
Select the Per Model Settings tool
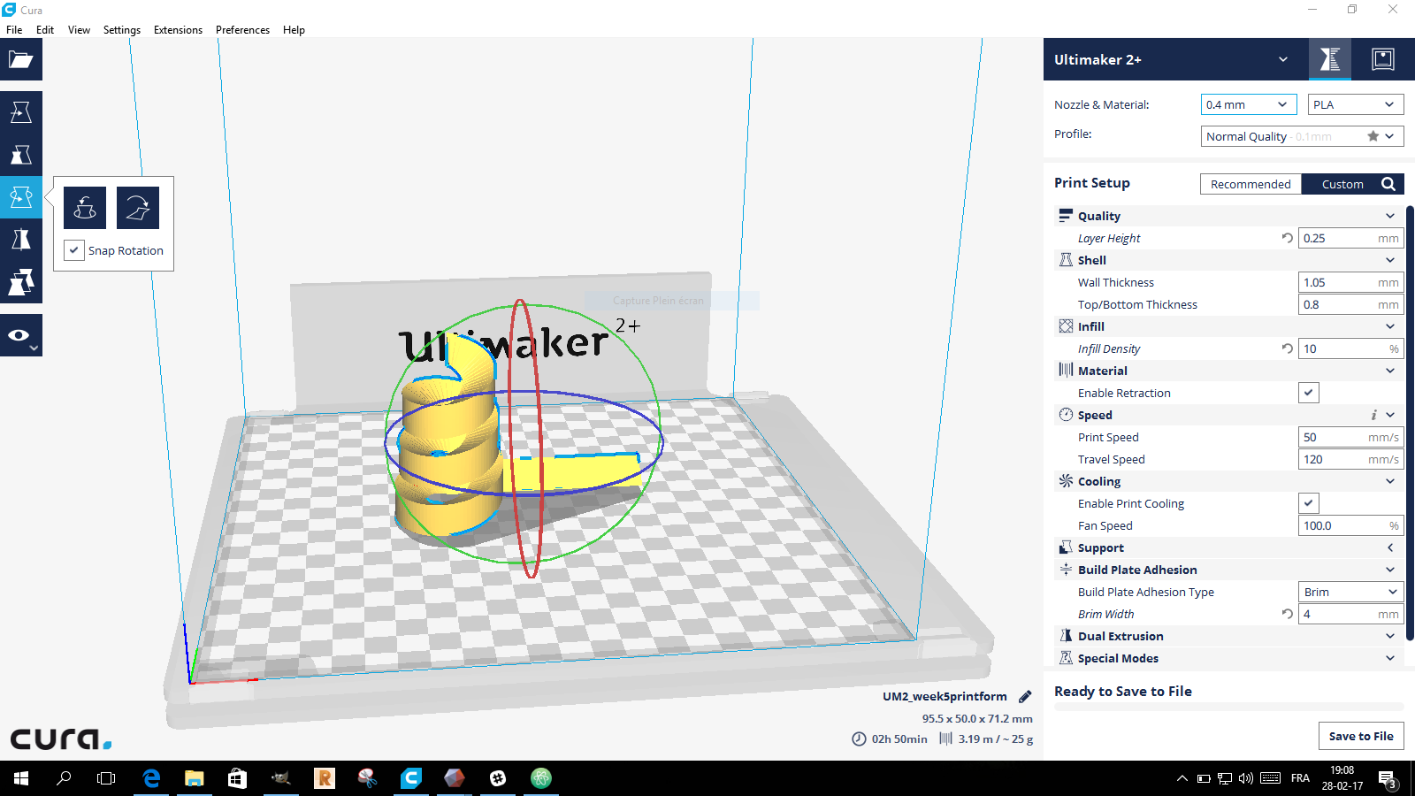[21, 282]
